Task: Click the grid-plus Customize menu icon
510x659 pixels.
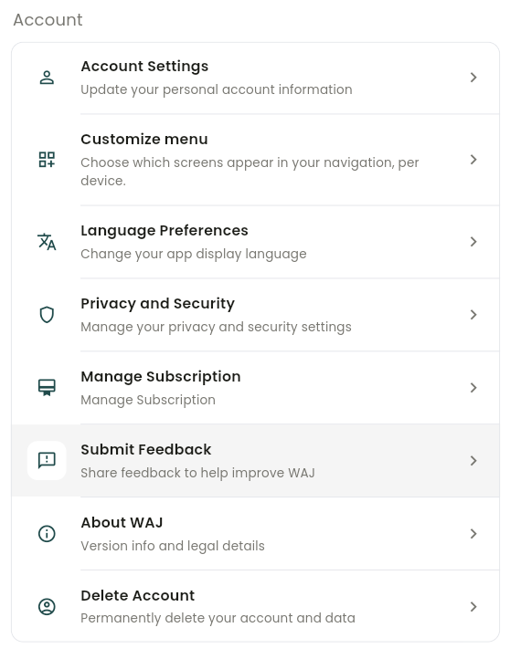Action: coord(47,160)
